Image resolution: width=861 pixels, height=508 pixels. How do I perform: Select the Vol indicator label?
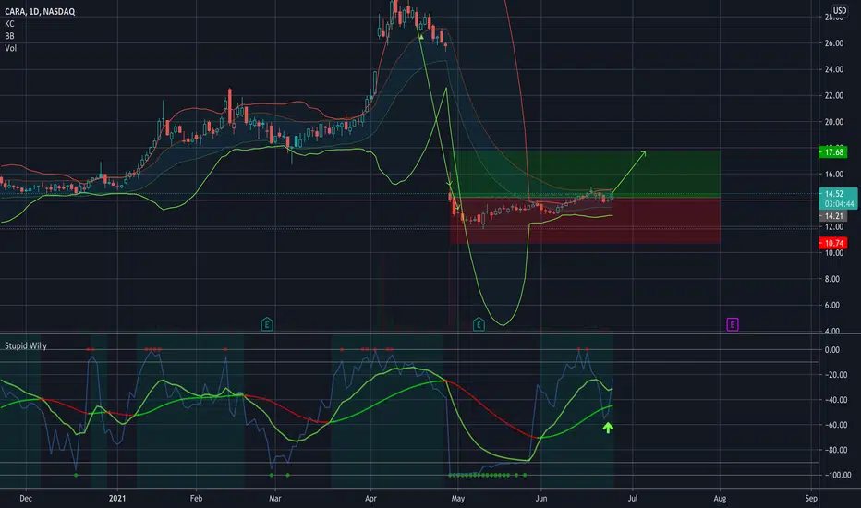10,48
